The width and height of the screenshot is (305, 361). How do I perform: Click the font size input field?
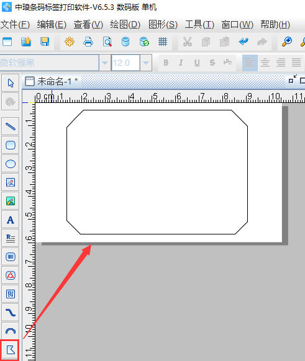point(125,63)
